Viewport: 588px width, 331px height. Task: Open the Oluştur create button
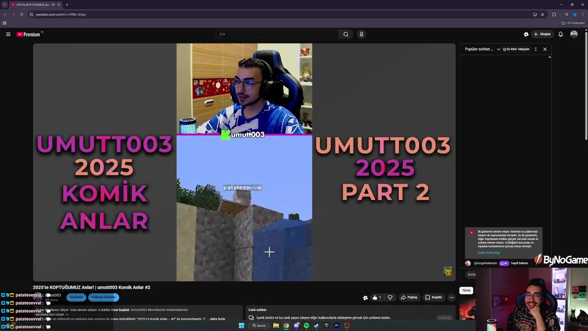tap(542, 34)
